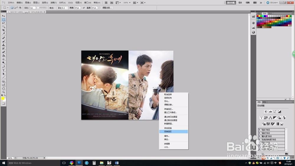Open the 图像(I) menu
This screenshot has width=295, height=166.
[28, 3]
